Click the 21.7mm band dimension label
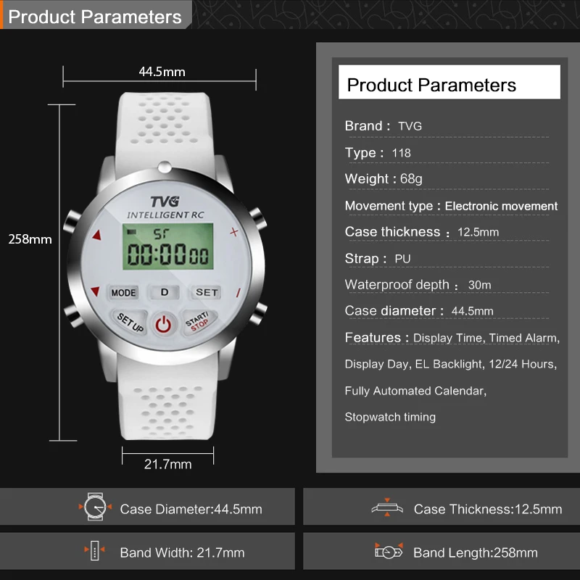 pyautogui.click(x=168, y=464)
